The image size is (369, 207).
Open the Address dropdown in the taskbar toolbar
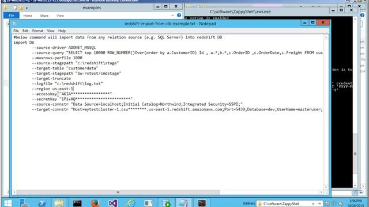(313, 204)
